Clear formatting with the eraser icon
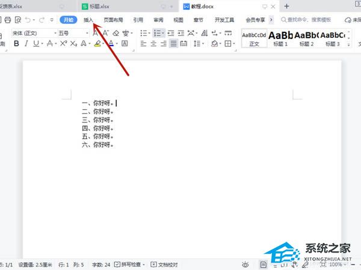 coord(116,33)
